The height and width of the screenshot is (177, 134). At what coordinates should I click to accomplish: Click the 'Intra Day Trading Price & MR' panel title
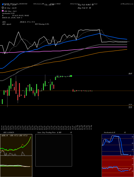click(x=49, y=132)
